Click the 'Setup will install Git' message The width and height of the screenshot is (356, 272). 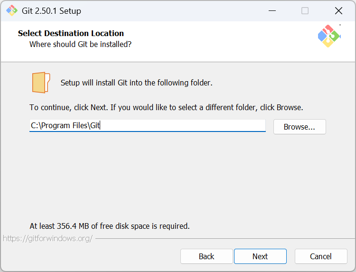136,83
